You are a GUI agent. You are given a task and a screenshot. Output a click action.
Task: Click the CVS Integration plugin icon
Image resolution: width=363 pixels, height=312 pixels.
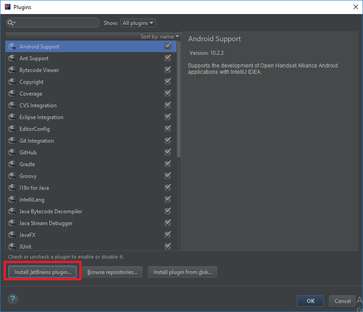(12, 106)
